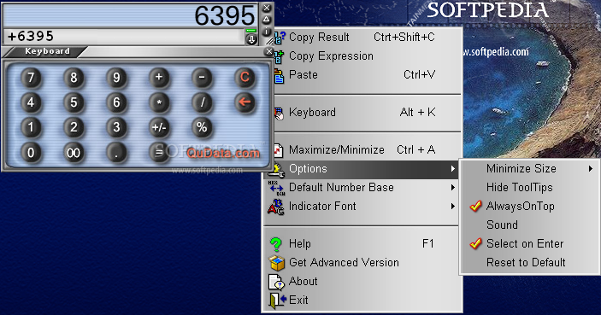The image size is (601, 315).
Task: Click the Paste clipboard icon
Action: click(x=279, y=75)
